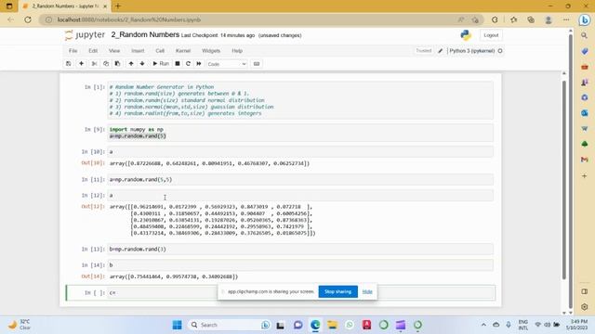This screenshot has height=334, width=595.
Task: Click Stop sharing button
Action: [x=337, y=291]
